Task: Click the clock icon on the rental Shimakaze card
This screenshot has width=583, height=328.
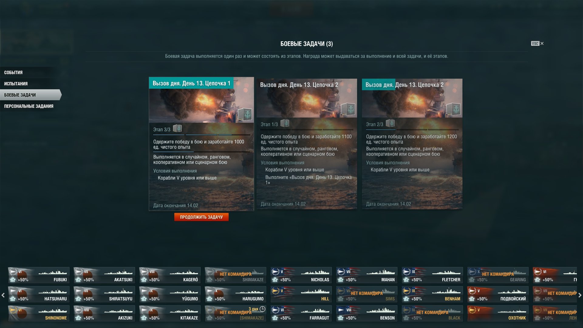Action: [262, 309]
